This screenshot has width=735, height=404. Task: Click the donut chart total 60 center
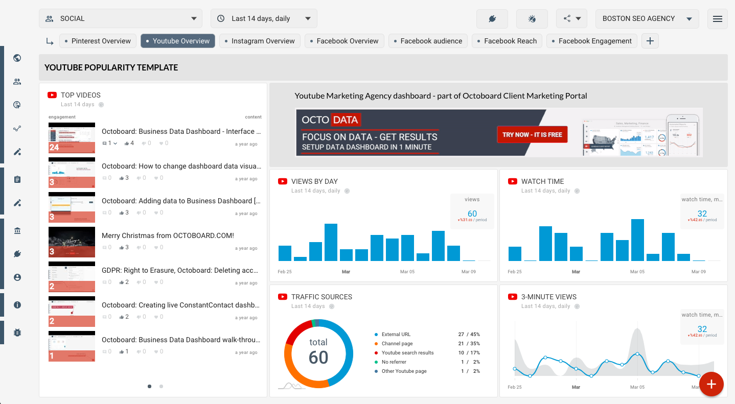(x=318, y=352)
